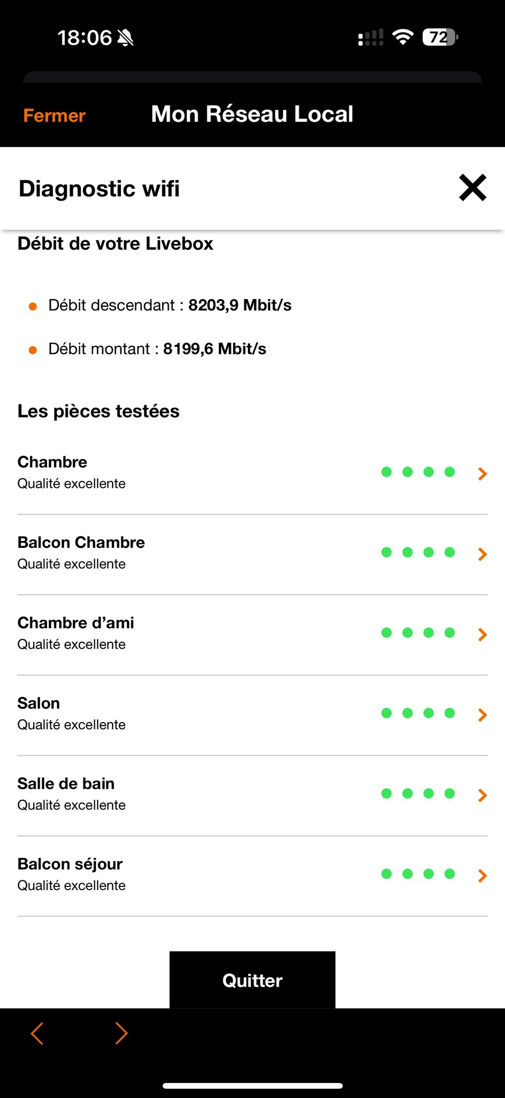
Task: Tap the Fermer link
Action: pos(54,115)
